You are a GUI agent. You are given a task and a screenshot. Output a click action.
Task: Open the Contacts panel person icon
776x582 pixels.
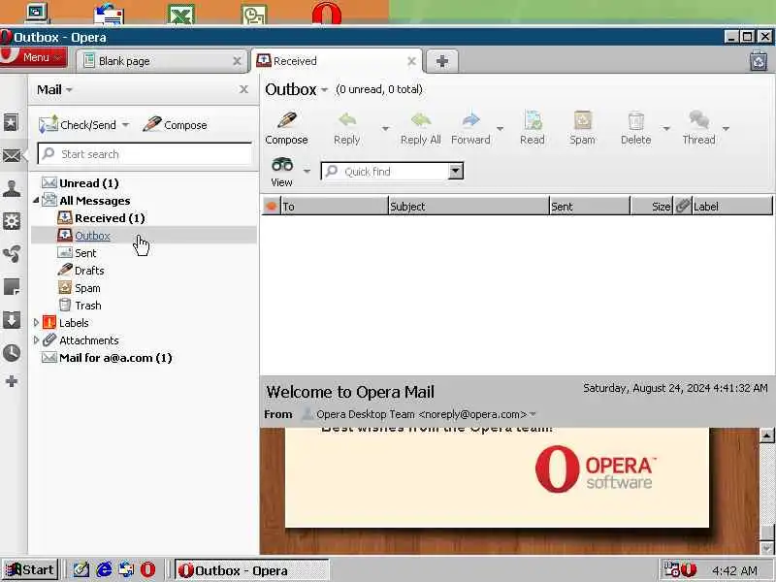12,188
